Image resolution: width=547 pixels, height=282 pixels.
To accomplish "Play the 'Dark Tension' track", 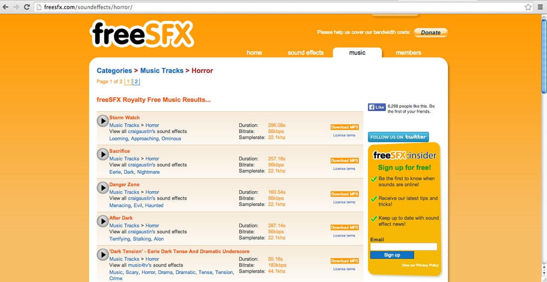I will tap(102, 255).
